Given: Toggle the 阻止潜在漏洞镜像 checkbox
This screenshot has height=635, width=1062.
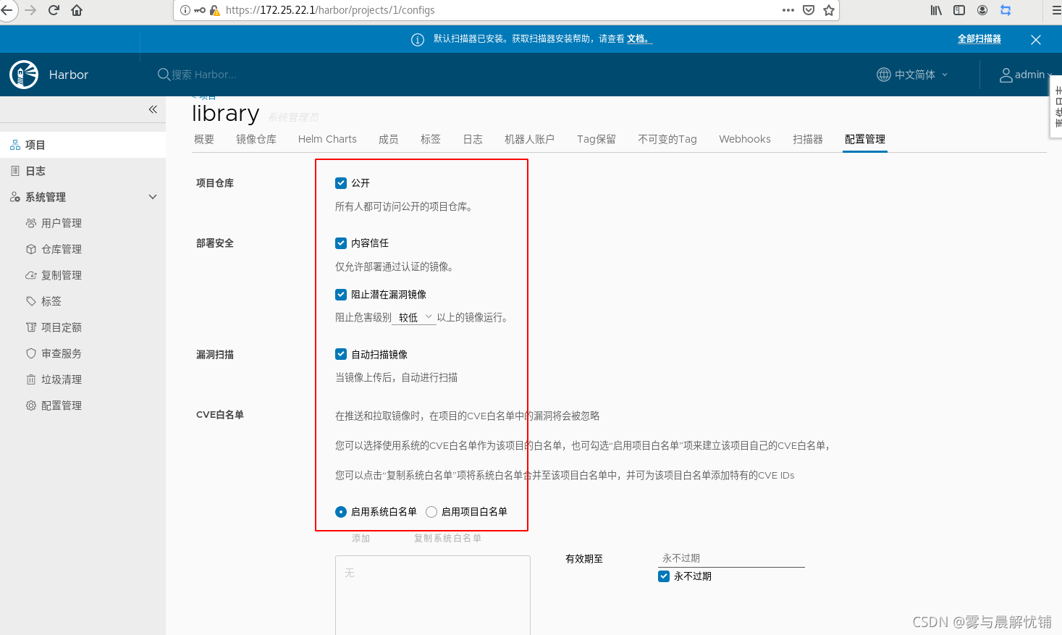Looking at the screenshot, I should click(341, 295).
